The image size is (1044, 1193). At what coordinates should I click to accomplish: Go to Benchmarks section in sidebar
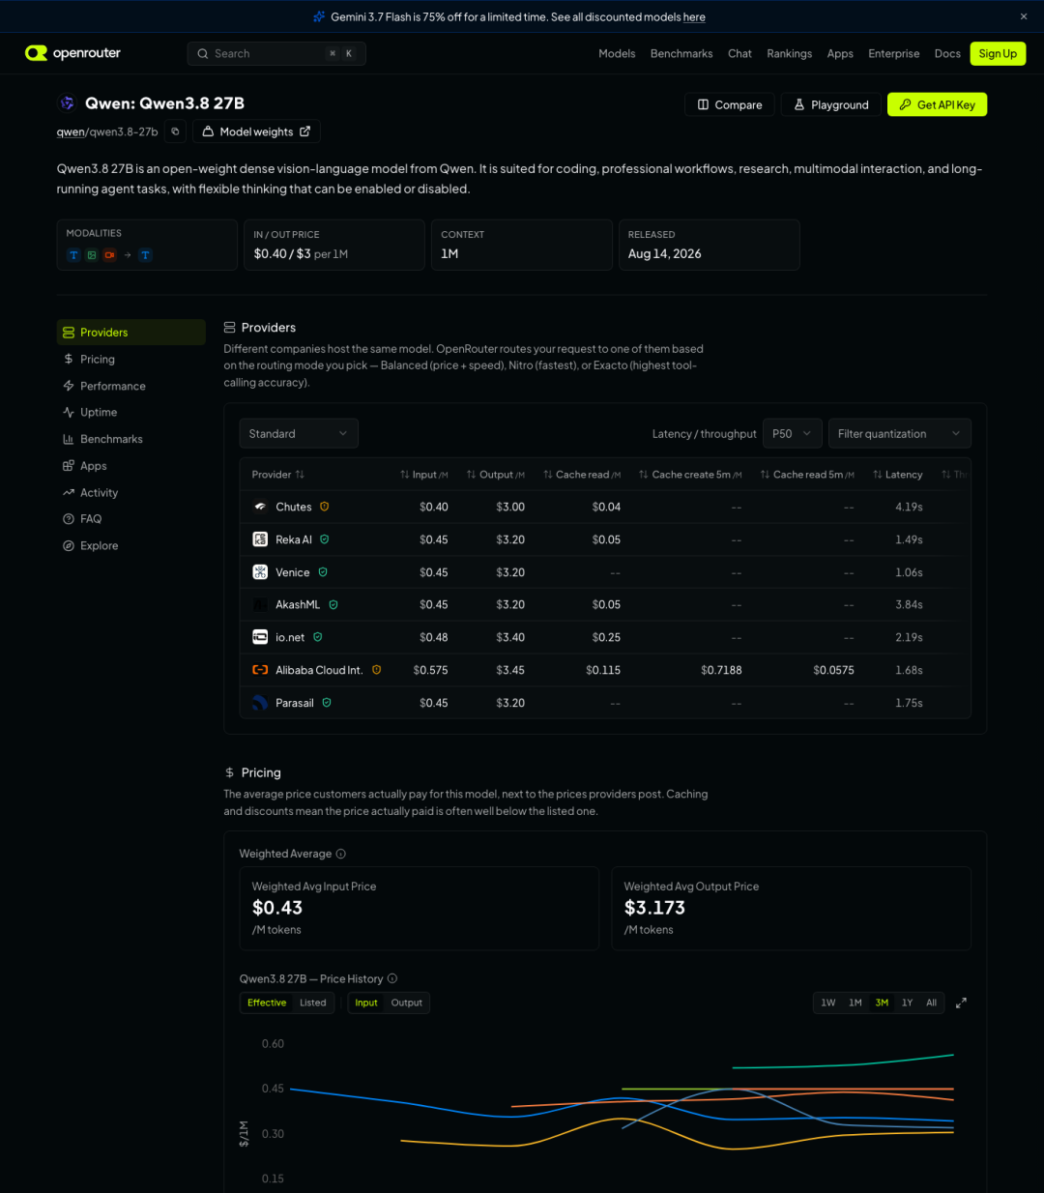click(x=130, y=439)
